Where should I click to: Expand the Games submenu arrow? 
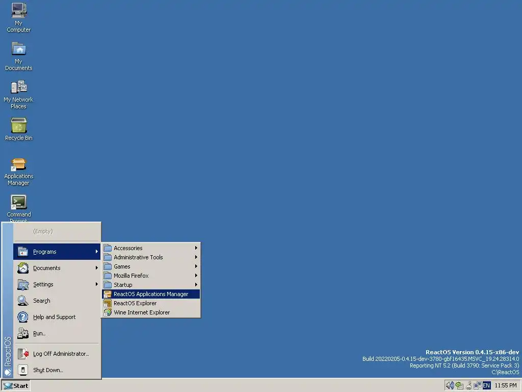coord(196,266)
